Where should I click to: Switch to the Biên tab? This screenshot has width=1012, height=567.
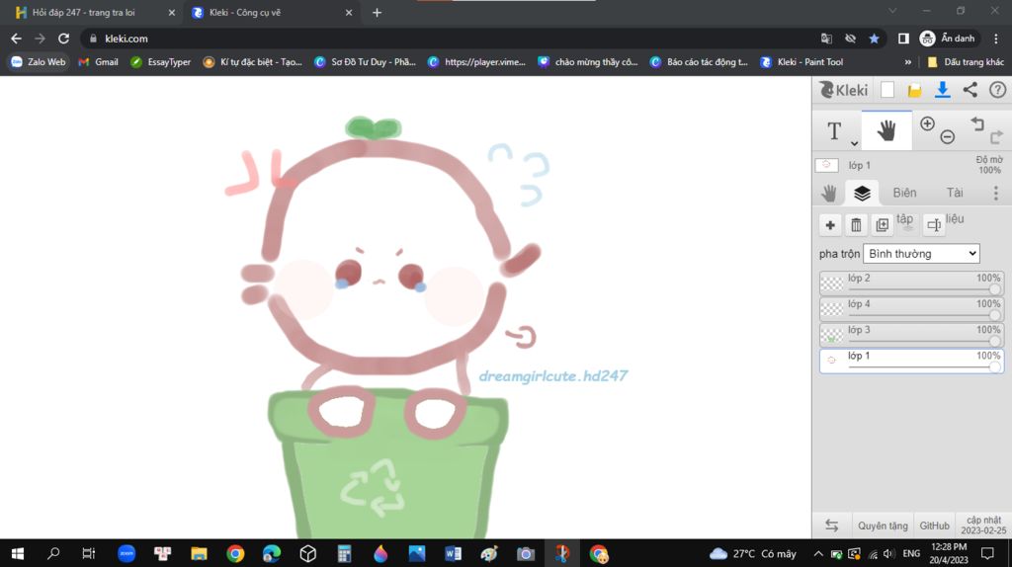click(x=904, y=193)
